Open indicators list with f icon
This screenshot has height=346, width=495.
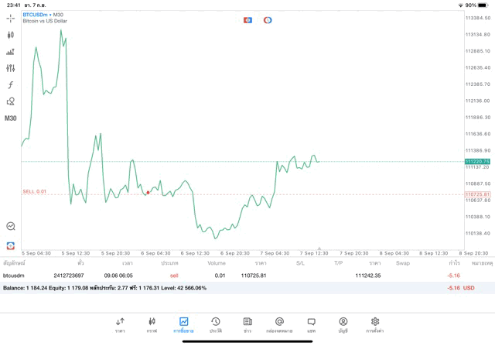point(10,85)
